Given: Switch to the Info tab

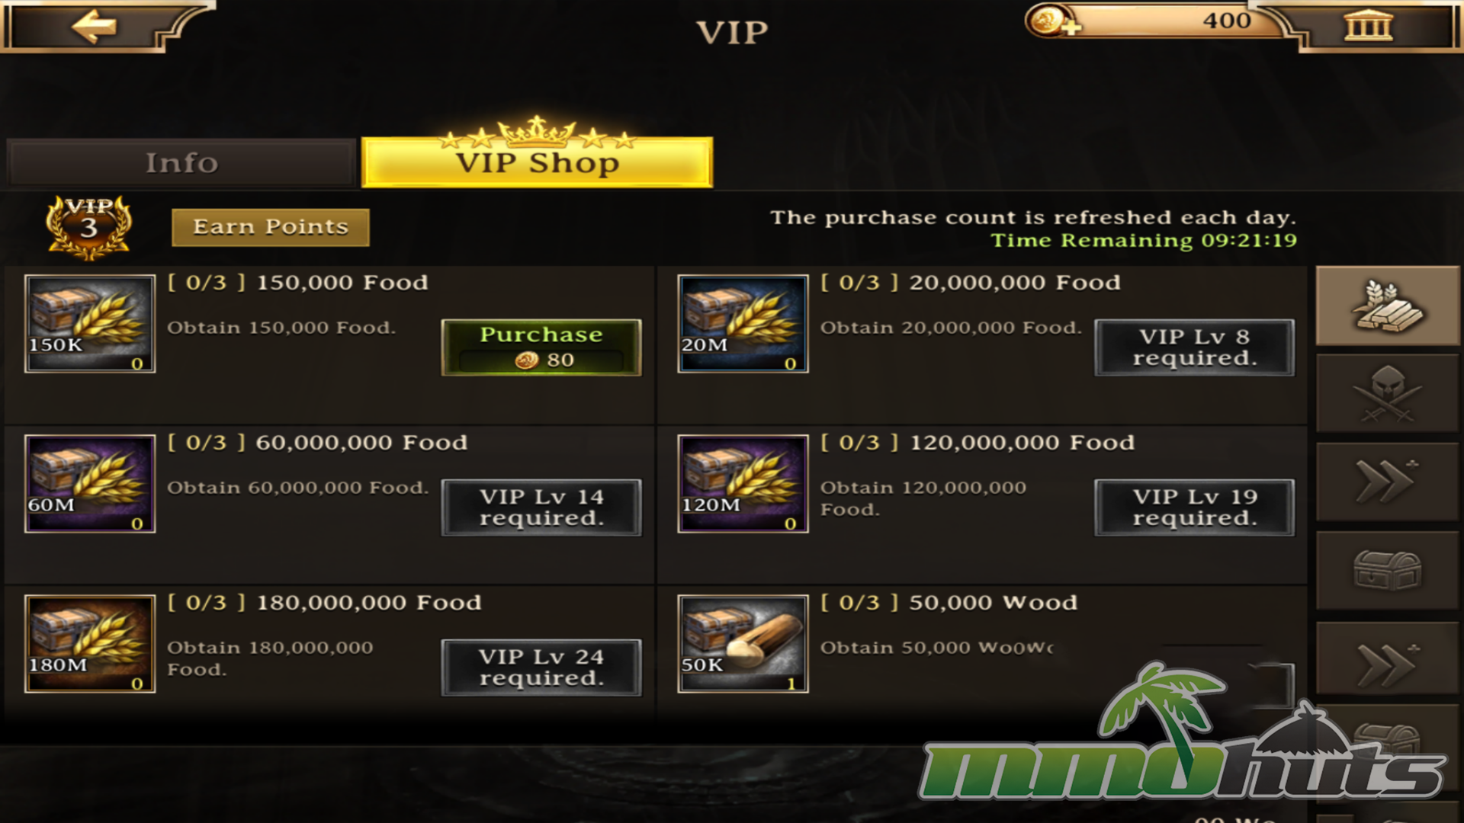Looking at the screenshot, I should [x=181, y=162].
